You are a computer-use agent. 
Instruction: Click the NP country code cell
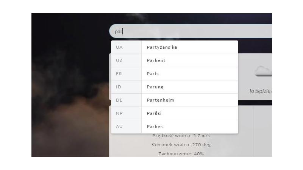pyautogui.click(x=127, y=113)
